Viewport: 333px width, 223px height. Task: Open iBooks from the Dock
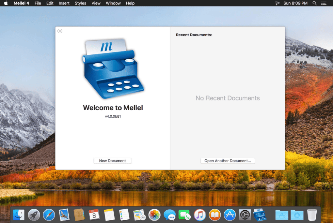(x=215, y=215)
